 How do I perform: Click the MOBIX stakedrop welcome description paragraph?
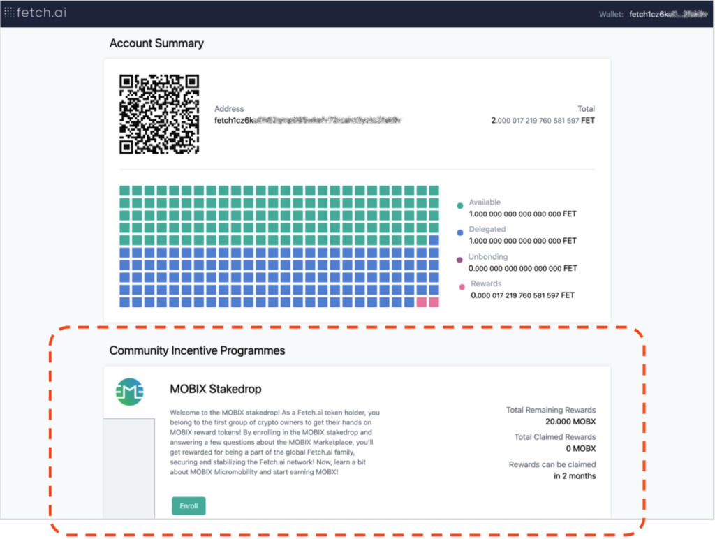[x=275, y=442]
